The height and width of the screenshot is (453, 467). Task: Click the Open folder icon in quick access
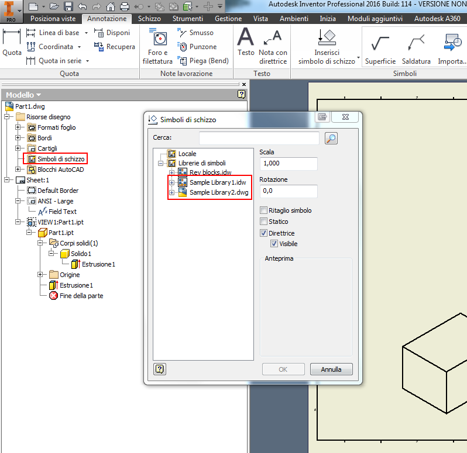[x=54, y=6]
